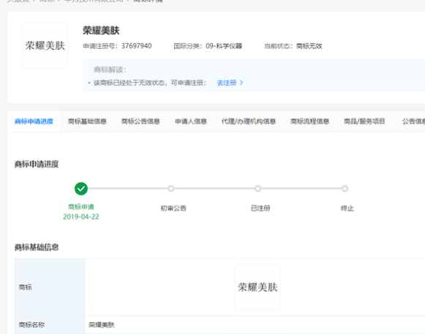The width and height of the screenshot is (425, 334).
Task: Open the 商标流程信息 tab
Action: pyautogui.click(x=310, y=121)
